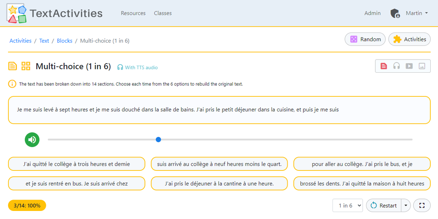Click the Restart button
This screenshot has height=219, width=438.
[384, 205]
